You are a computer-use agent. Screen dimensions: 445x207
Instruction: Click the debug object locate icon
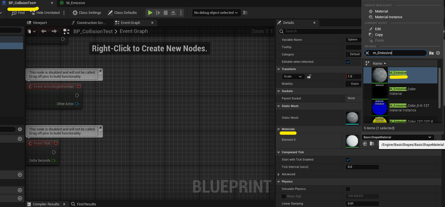(x=245, y=13)
